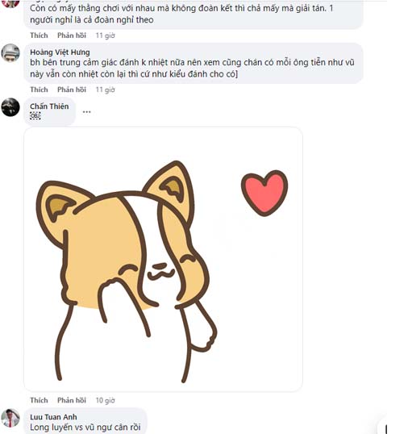408x434 pixels.
Task: Like the topmost comment about đoàn kết
Action: [39, 35]
